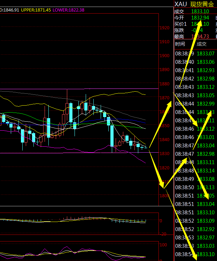Click the 1820 price axis label

click(164, 168)
